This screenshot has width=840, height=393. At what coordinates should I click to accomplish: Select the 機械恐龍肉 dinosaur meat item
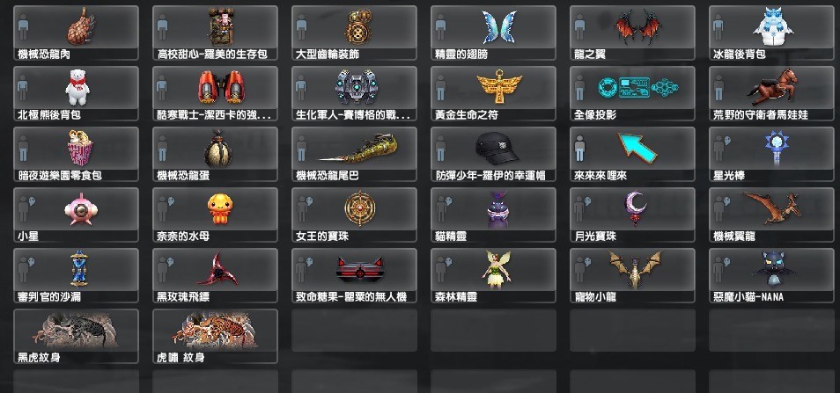coord(76,33)
